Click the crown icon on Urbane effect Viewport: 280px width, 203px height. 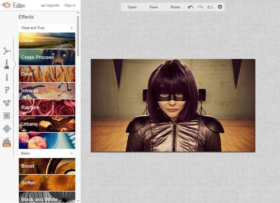24,130
